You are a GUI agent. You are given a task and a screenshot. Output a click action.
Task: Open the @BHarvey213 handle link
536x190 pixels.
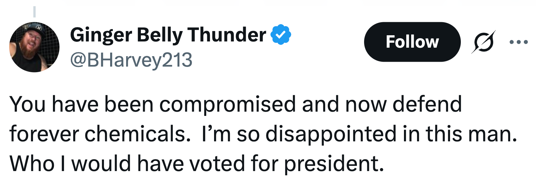click(131, 60)
